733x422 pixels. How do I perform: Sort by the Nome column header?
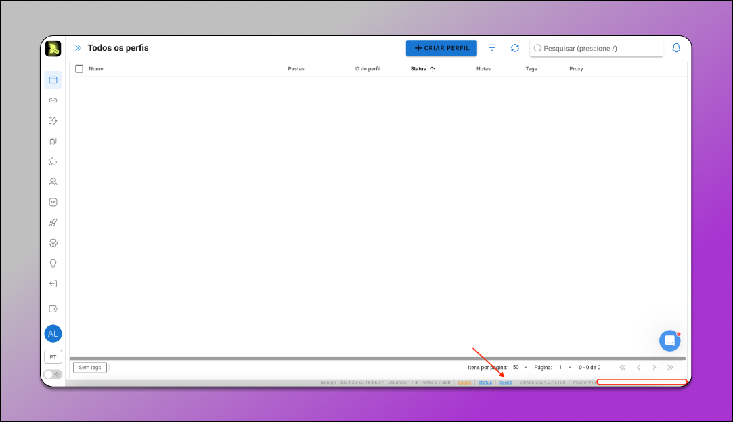[x=96, y=69]
